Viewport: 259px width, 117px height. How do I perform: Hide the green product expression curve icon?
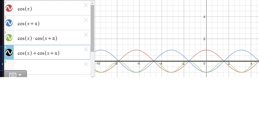[x=9, y=38]
